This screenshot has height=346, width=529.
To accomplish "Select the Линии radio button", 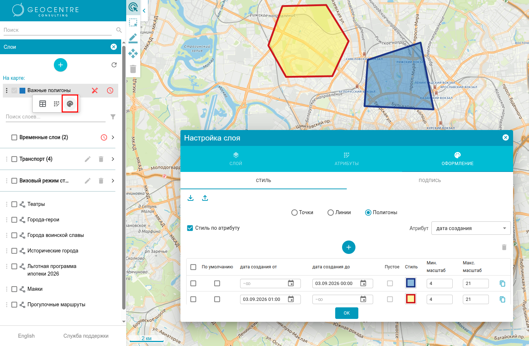I will pyautogui.click(x=330, y=213).
